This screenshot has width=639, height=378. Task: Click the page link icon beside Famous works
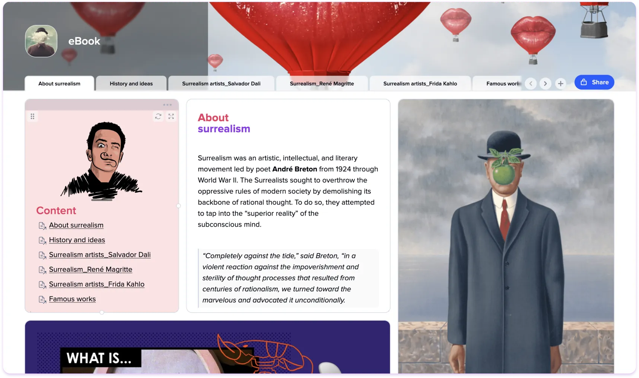point(42,299)
